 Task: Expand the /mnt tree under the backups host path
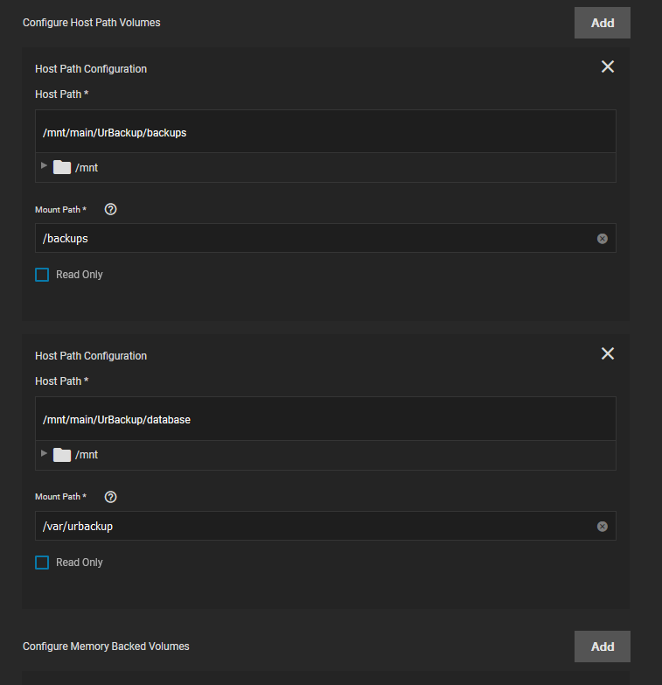[44, 165]
